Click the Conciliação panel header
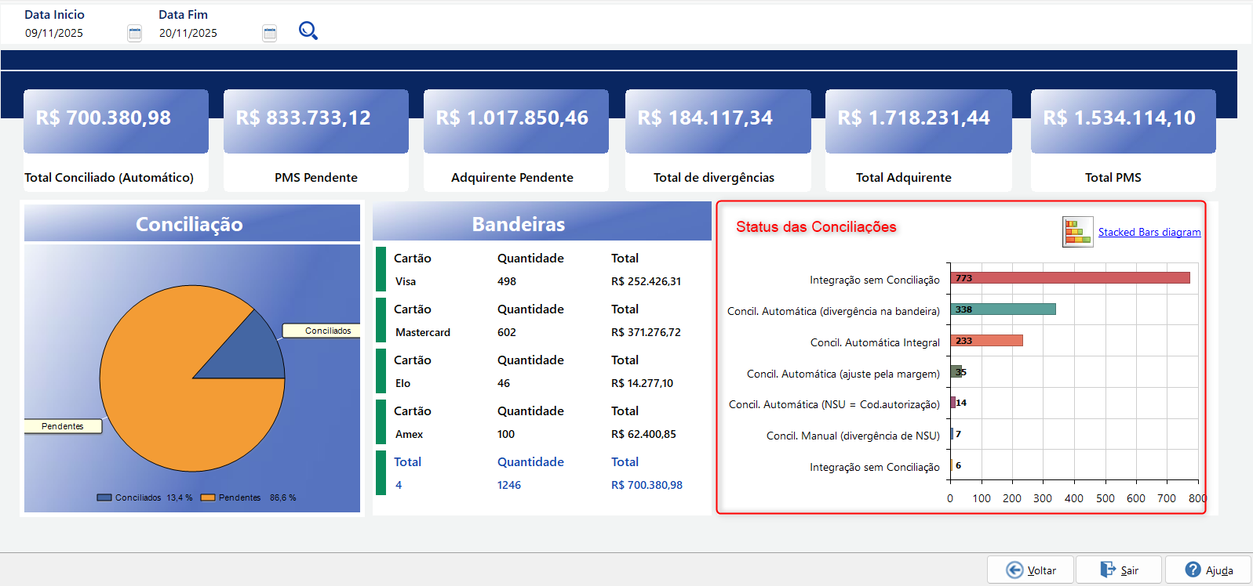 pos(192,223)
